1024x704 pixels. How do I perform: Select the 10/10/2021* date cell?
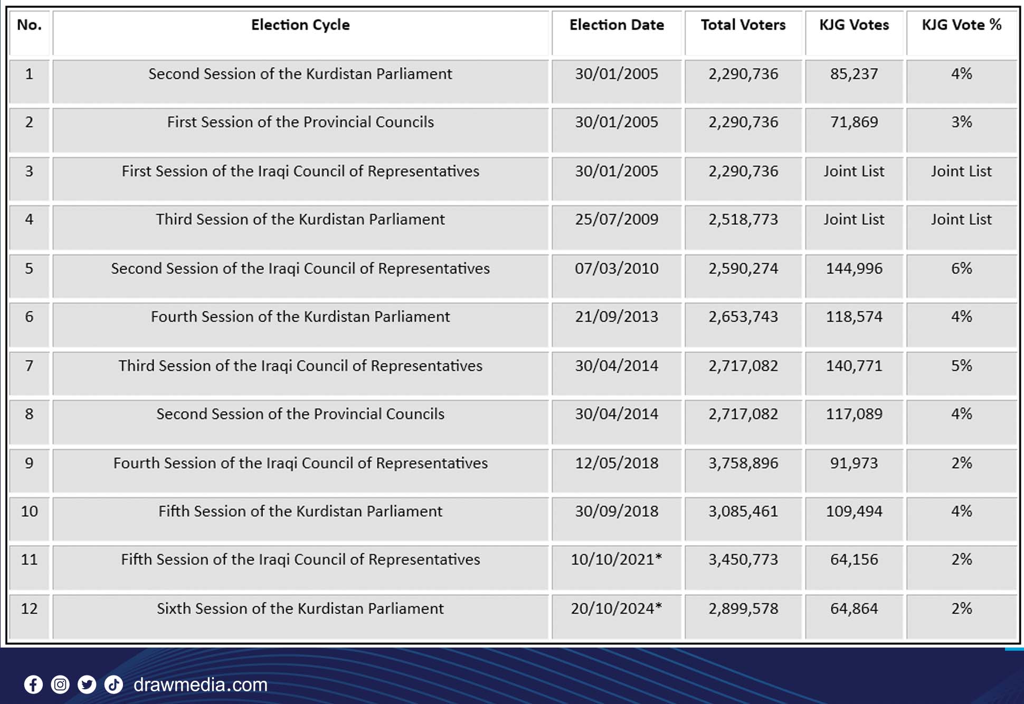pyautogui.click(x=616, y=559)
